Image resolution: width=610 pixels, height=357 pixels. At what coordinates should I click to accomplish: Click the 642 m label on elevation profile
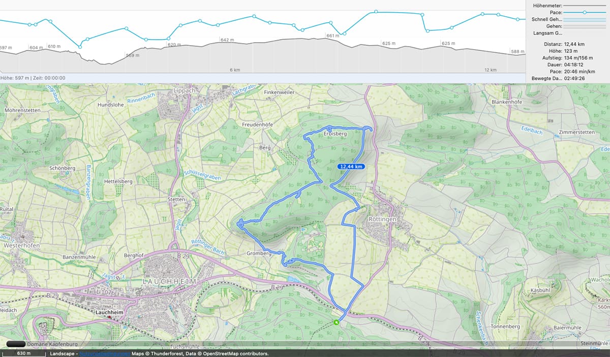227,40
